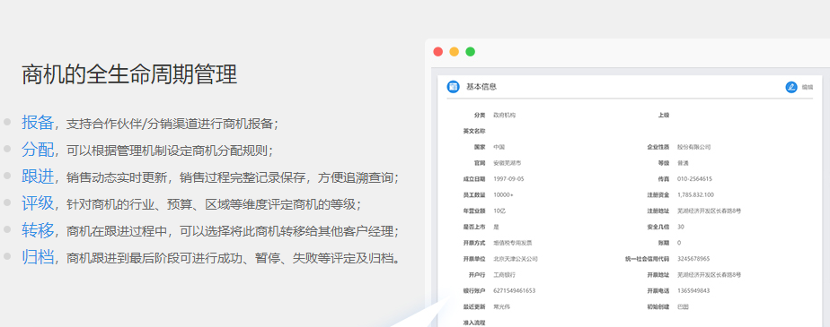830x327 pixels.
Task: Click the blue 评级 keyword
Action: (x=38, y=203)
